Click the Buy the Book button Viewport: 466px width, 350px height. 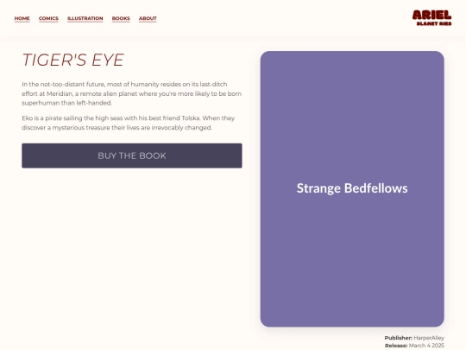click(x=132, y=156)
